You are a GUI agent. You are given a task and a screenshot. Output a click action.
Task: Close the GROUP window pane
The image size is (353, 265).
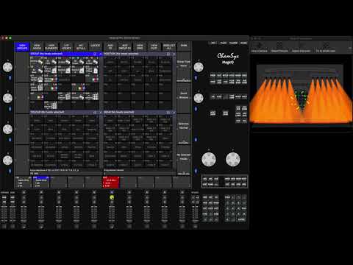[x=100, y=54]
